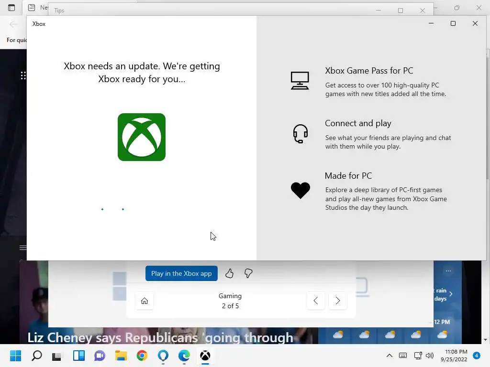Open the weather card more options dots
Viewport: 490px width, 367px height.
[448, 271]
